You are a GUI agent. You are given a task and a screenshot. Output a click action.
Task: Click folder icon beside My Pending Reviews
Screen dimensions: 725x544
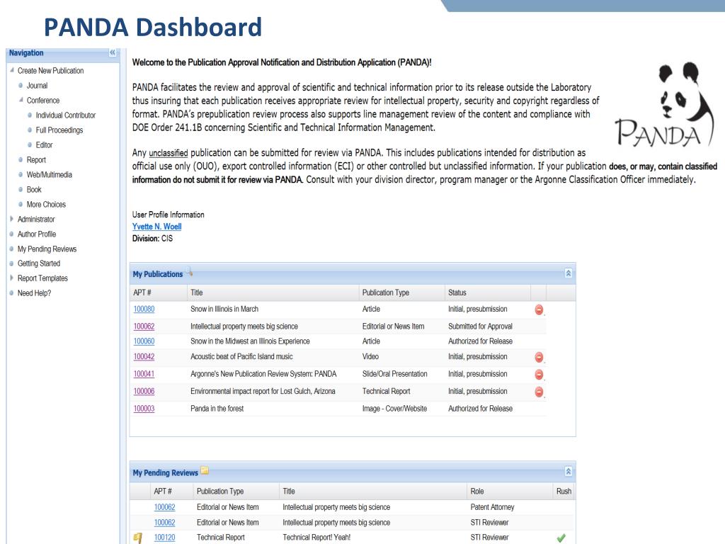[x=205, y=471]
